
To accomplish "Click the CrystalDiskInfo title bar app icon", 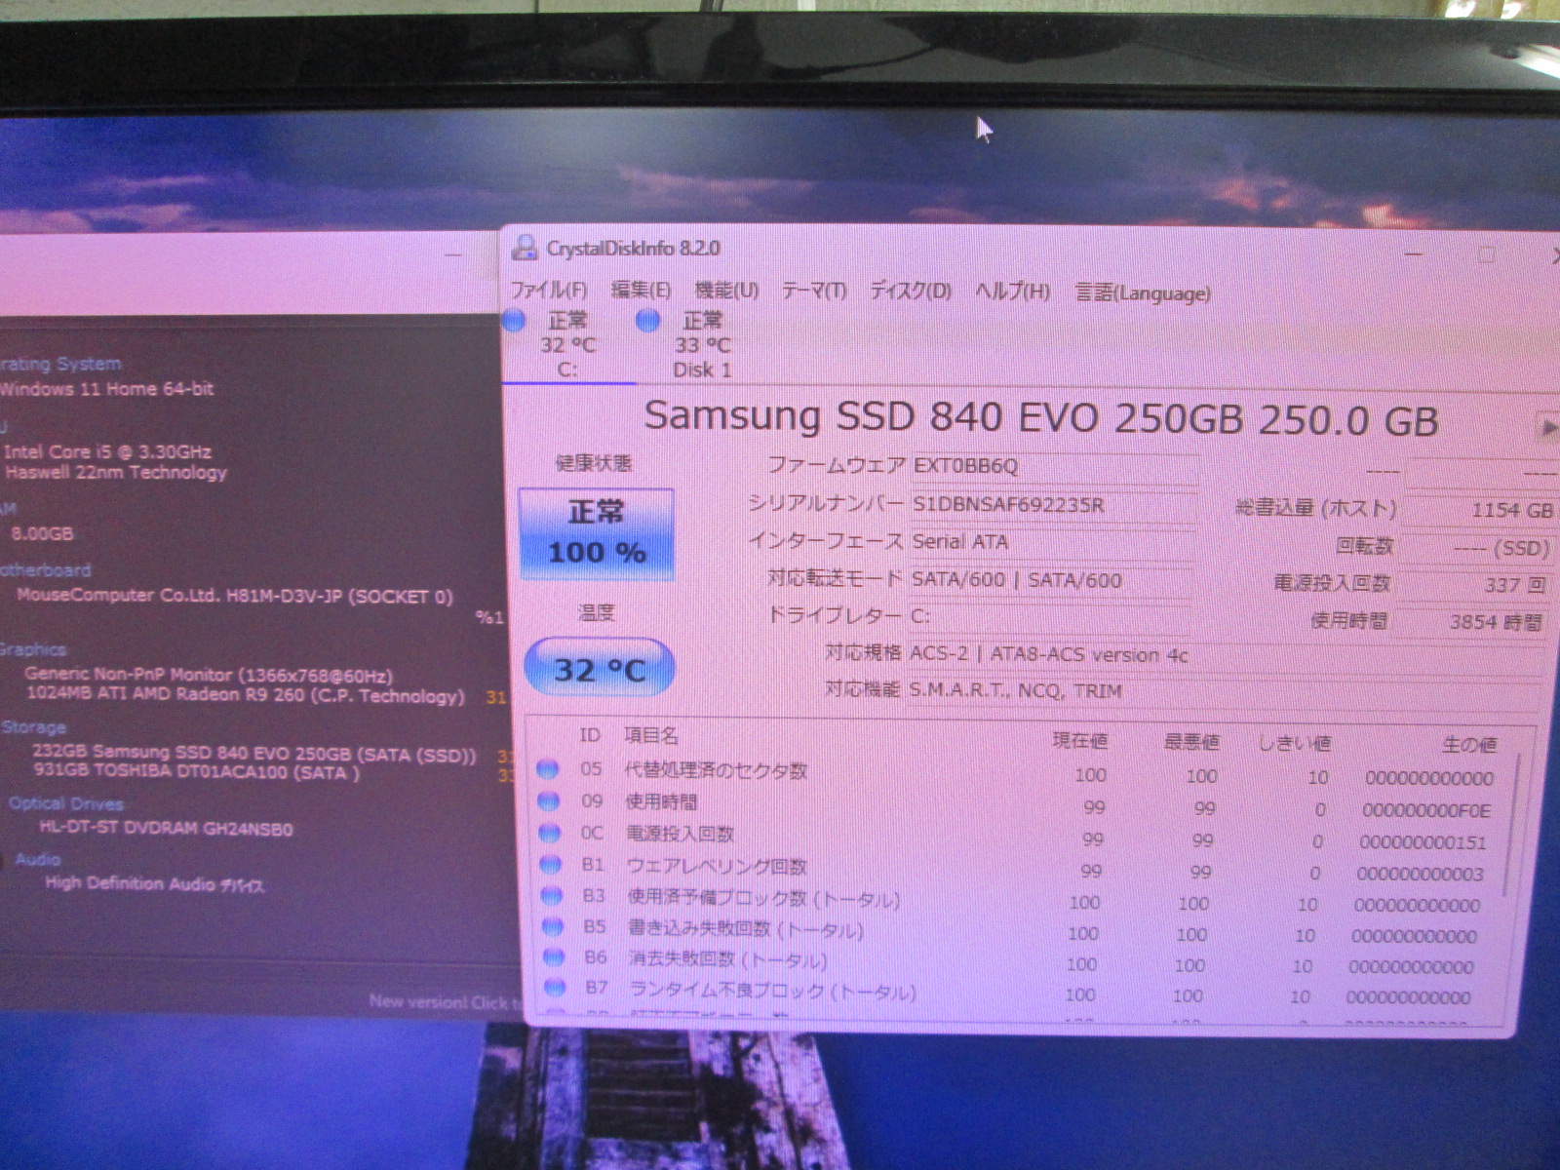I will click(x=525, y=248).
